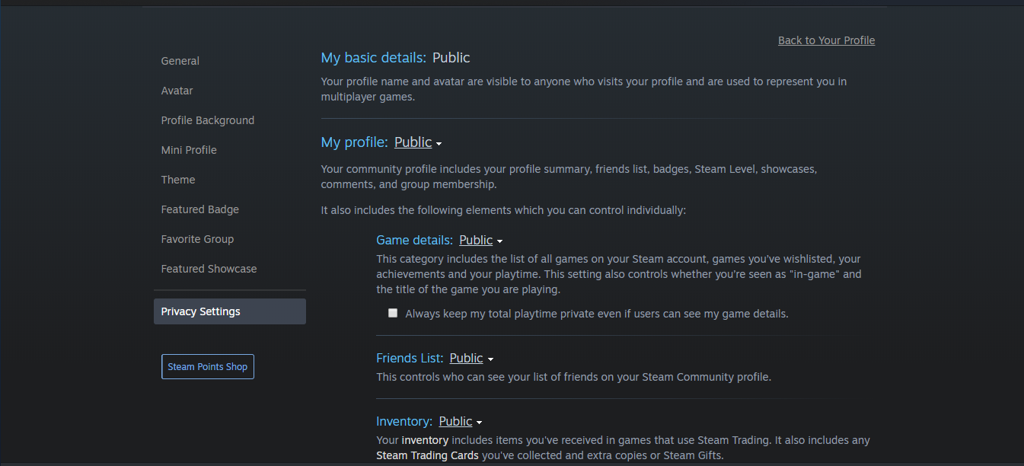Open the Steam Trading Cards link

pyautogui.click(x=427, y=455)
